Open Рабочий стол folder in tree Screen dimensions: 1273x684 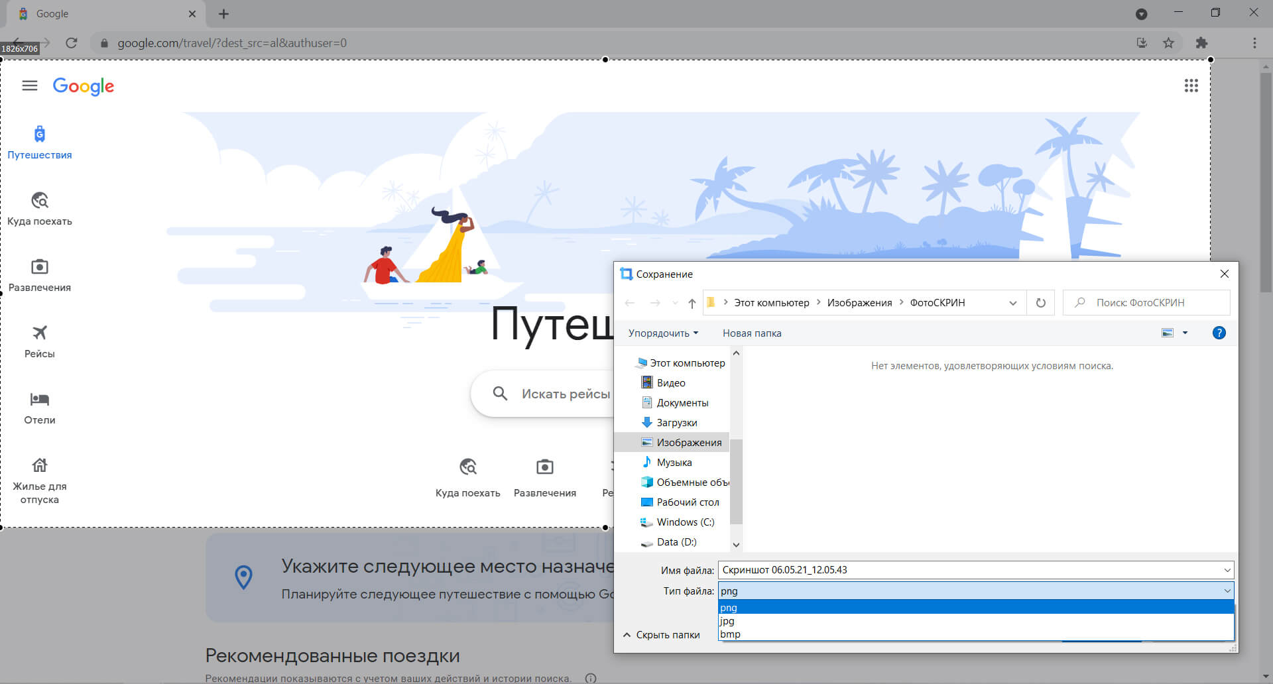coord(687,502)
